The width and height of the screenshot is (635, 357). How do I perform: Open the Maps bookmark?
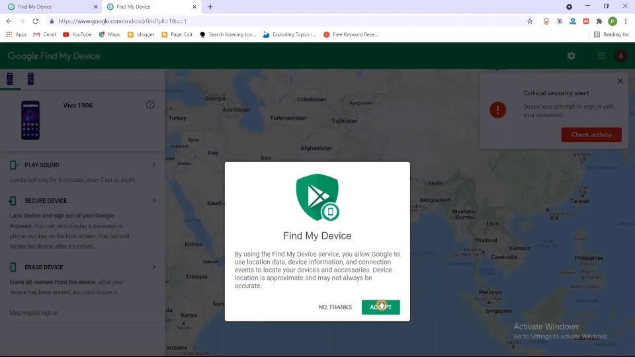(109, 34)
